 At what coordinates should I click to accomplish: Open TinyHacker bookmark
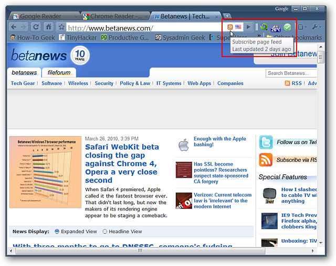click(78, 38)
